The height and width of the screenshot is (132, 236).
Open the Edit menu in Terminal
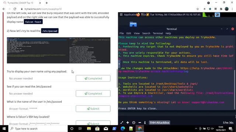129,33
